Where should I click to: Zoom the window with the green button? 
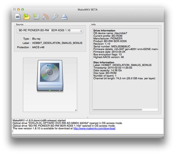[x=23, y=9]
